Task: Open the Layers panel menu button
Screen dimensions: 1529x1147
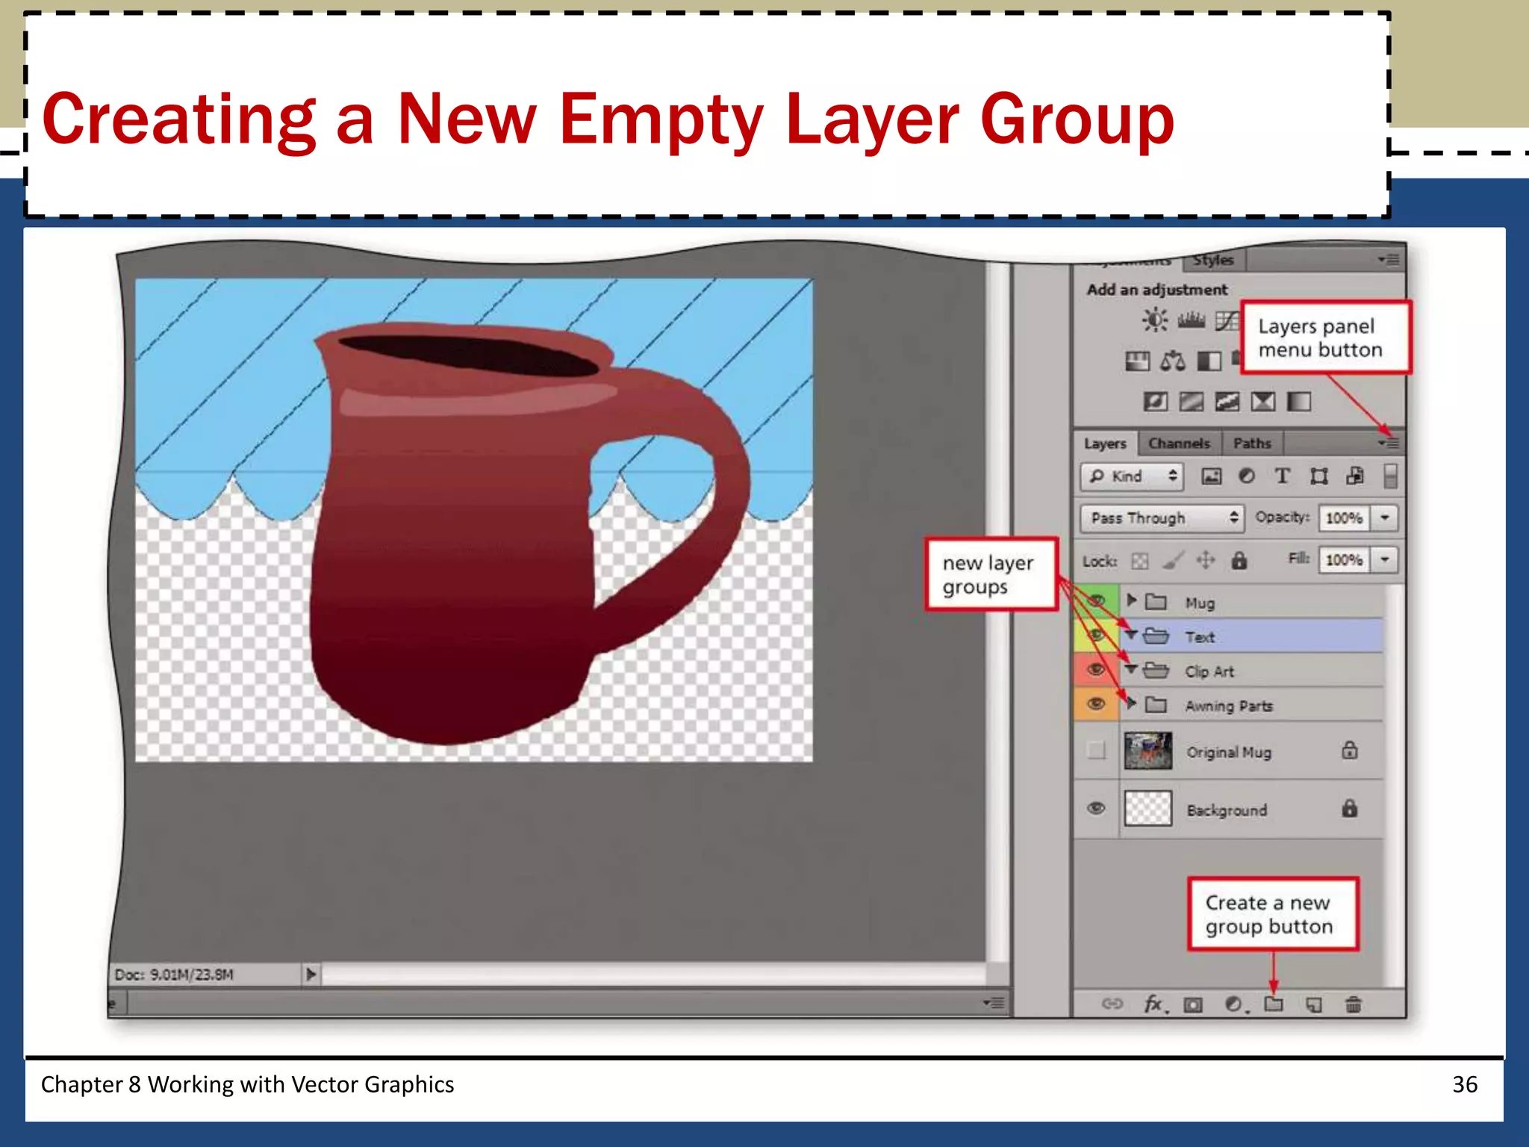Action: [x=1389, y=444]
